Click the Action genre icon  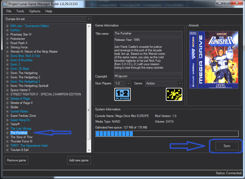point(174,94)
